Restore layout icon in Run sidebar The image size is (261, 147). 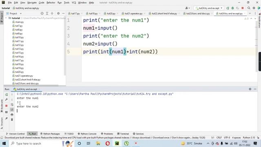click(x=7, y=112)
